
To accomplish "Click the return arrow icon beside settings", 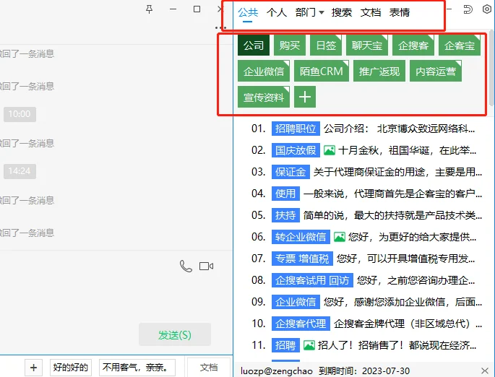I will tap(468, 9).
